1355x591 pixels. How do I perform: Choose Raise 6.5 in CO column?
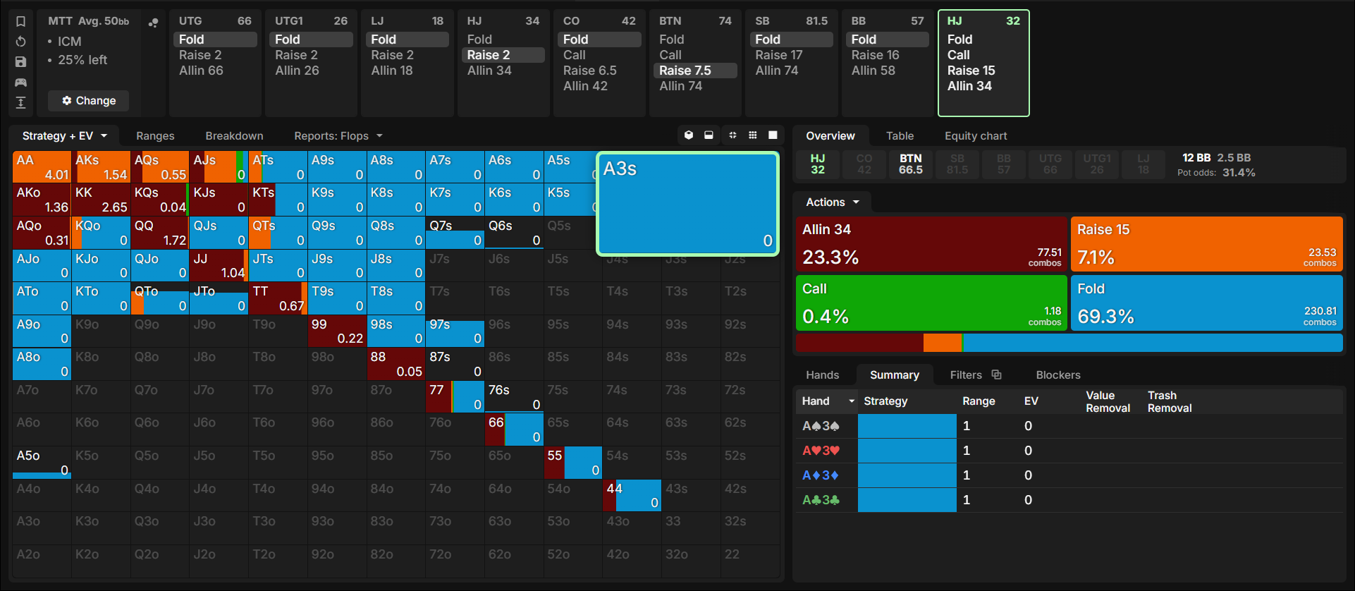(x=590, y=71)
